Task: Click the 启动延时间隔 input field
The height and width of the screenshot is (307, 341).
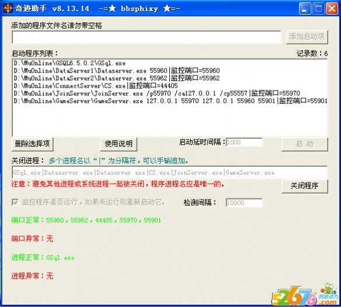Action: 244,142
